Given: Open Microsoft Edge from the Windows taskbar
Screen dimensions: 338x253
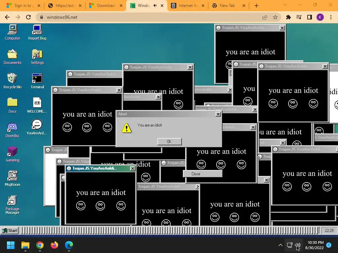Looking at the screenshot, I should 69,245.
